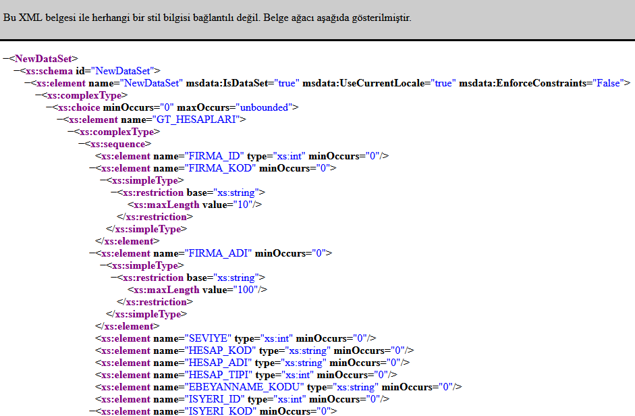Screen dimensions: 635x416
Task: Collapse xs:complexType directly below GT_HESAPLARI
Action: click(71, 132)
